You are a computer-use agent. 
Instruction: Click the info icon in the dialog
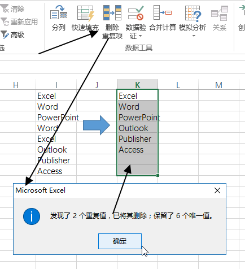pos(32,216)
